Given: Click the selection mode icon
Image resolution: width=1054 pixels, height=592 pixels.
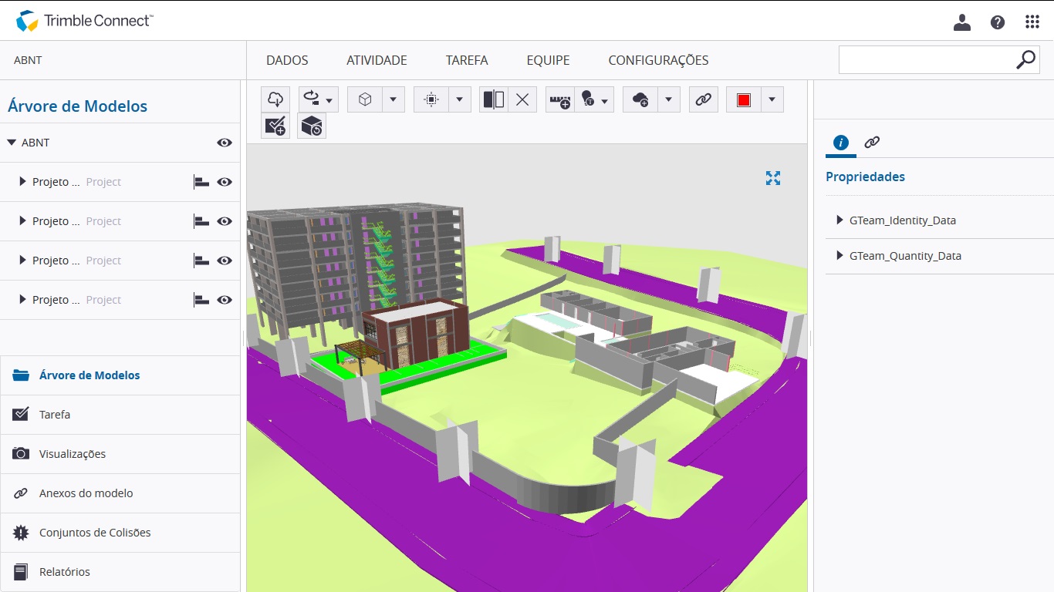Looking at the screenshot, I should point(431,99).
